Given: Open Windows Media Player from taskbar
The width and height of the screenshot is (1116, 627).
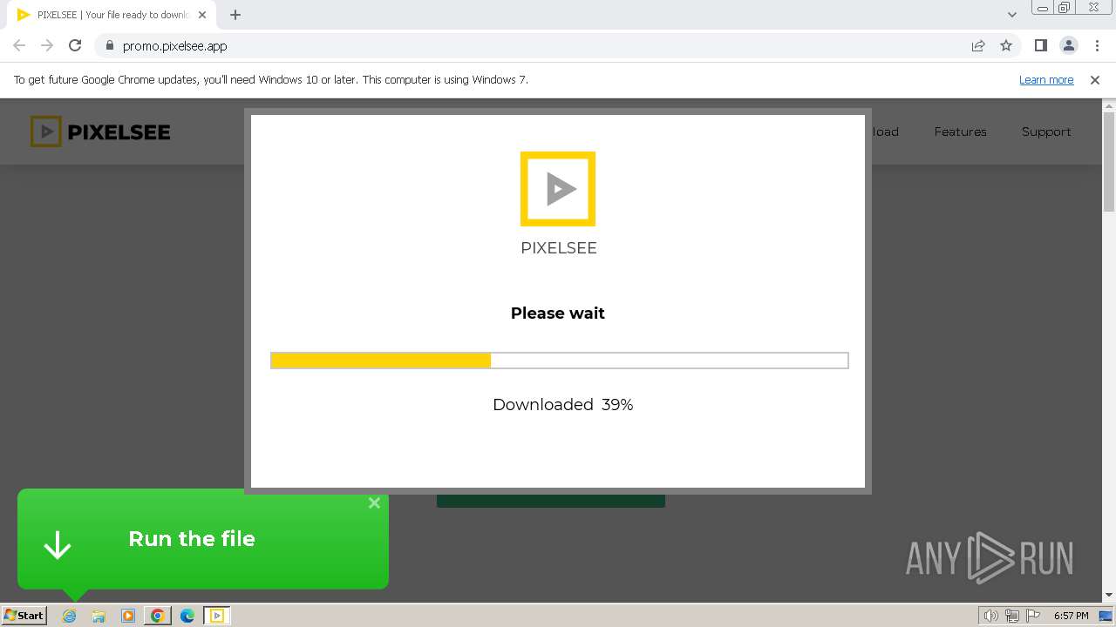Looking at the screenshot, I should [128, 616].
